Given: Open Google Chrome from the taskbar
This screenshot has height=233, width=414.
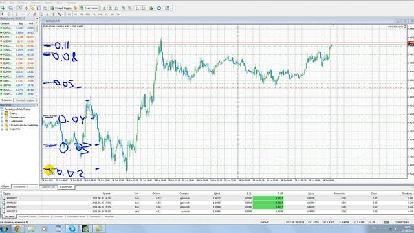Looking at the screenshot, I should tap(17, 228).
